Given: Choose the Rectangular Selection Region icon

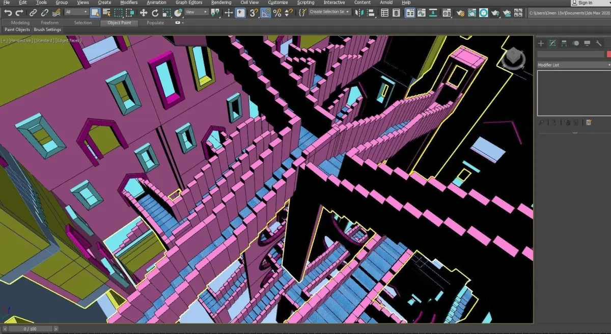Looking at the screenshot, I should click(118, 13).
